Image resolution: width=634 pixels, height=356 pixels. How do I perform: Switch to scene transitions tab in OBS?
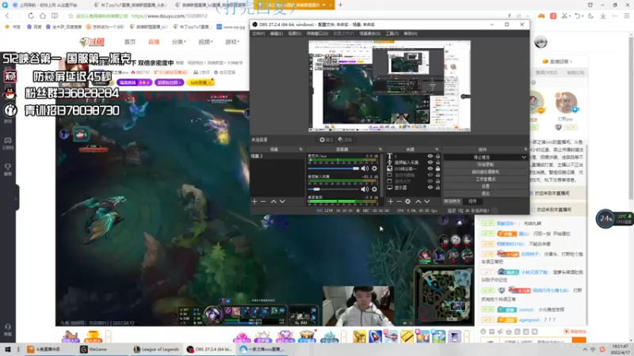coord(452,201)
